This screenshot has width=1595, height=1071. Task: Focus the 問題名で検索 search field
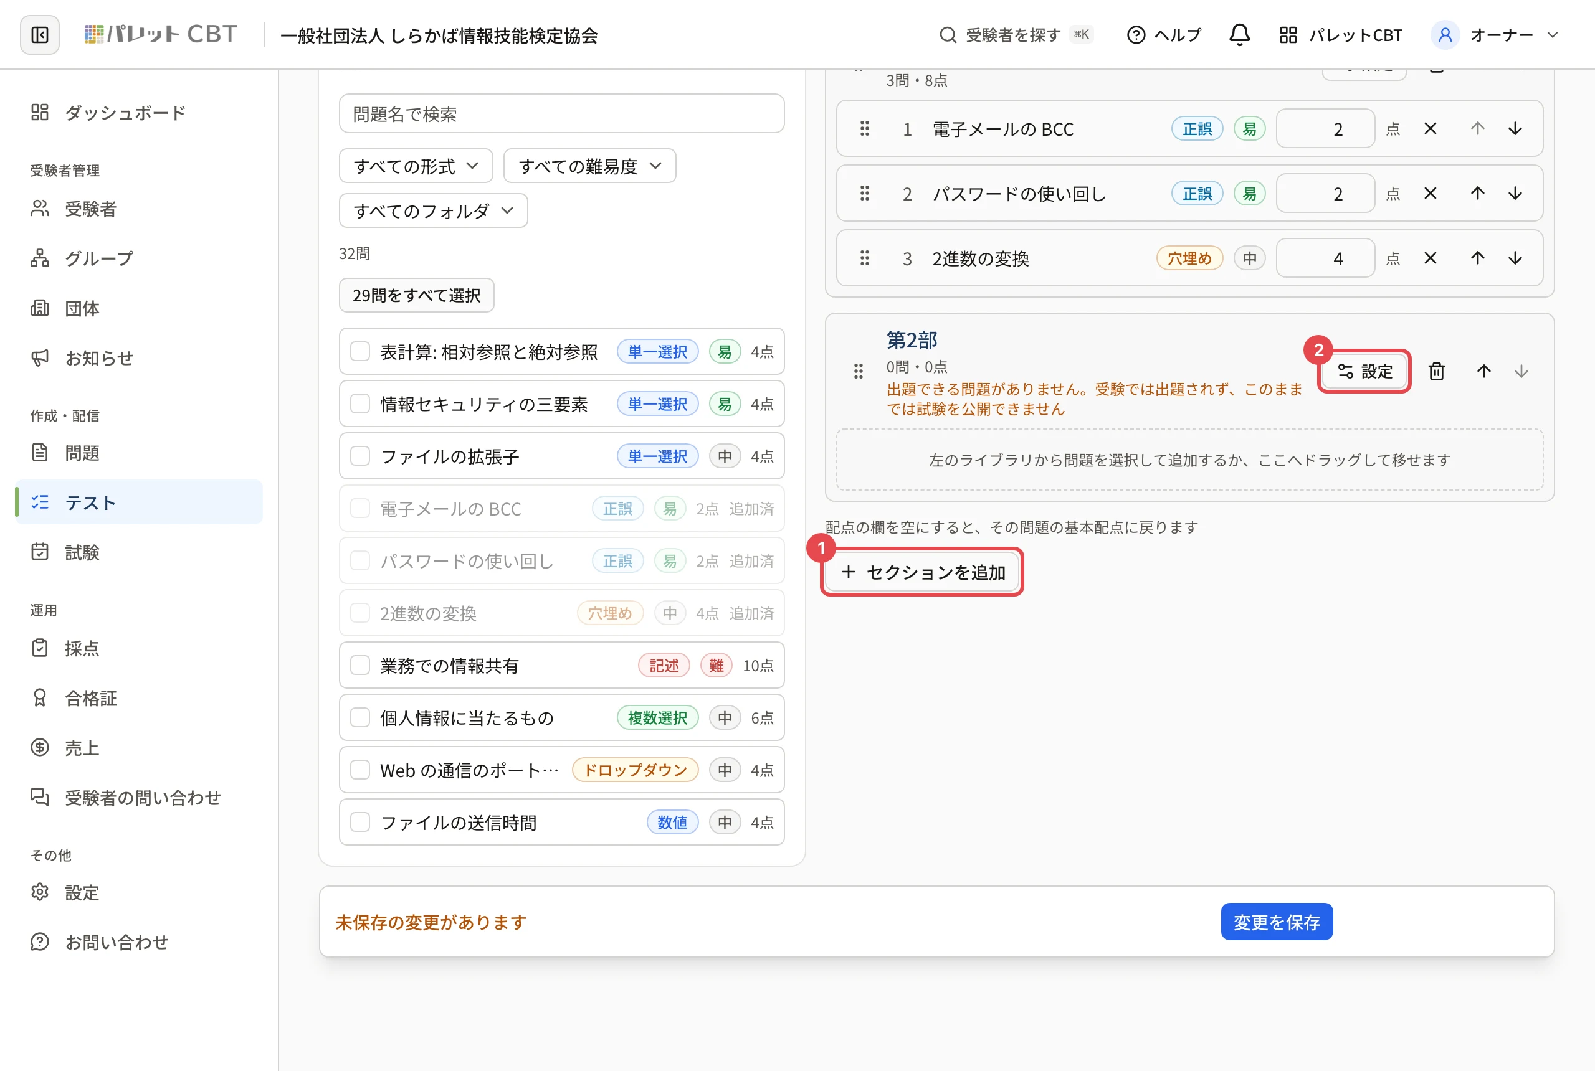point(562,113)
